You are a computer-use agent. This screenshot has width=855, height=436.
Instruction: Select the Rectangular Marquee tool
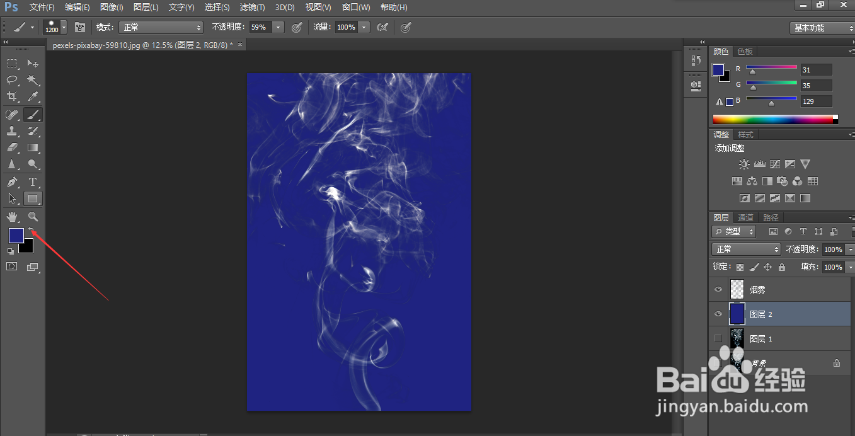[x=12, y=64]
